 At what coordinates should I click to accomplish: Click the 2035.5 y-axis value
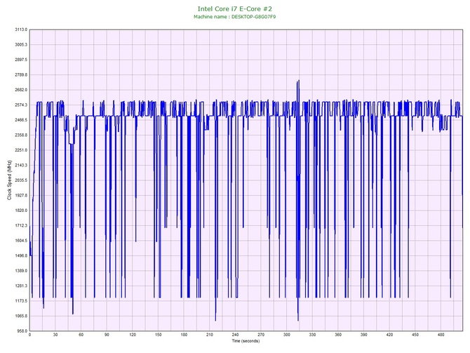click(x=21, y=180)
